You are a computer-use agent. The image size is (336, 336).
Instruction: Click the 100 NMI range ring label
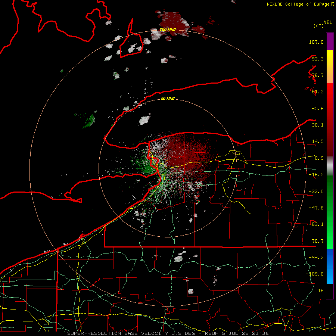pos(168,29)
